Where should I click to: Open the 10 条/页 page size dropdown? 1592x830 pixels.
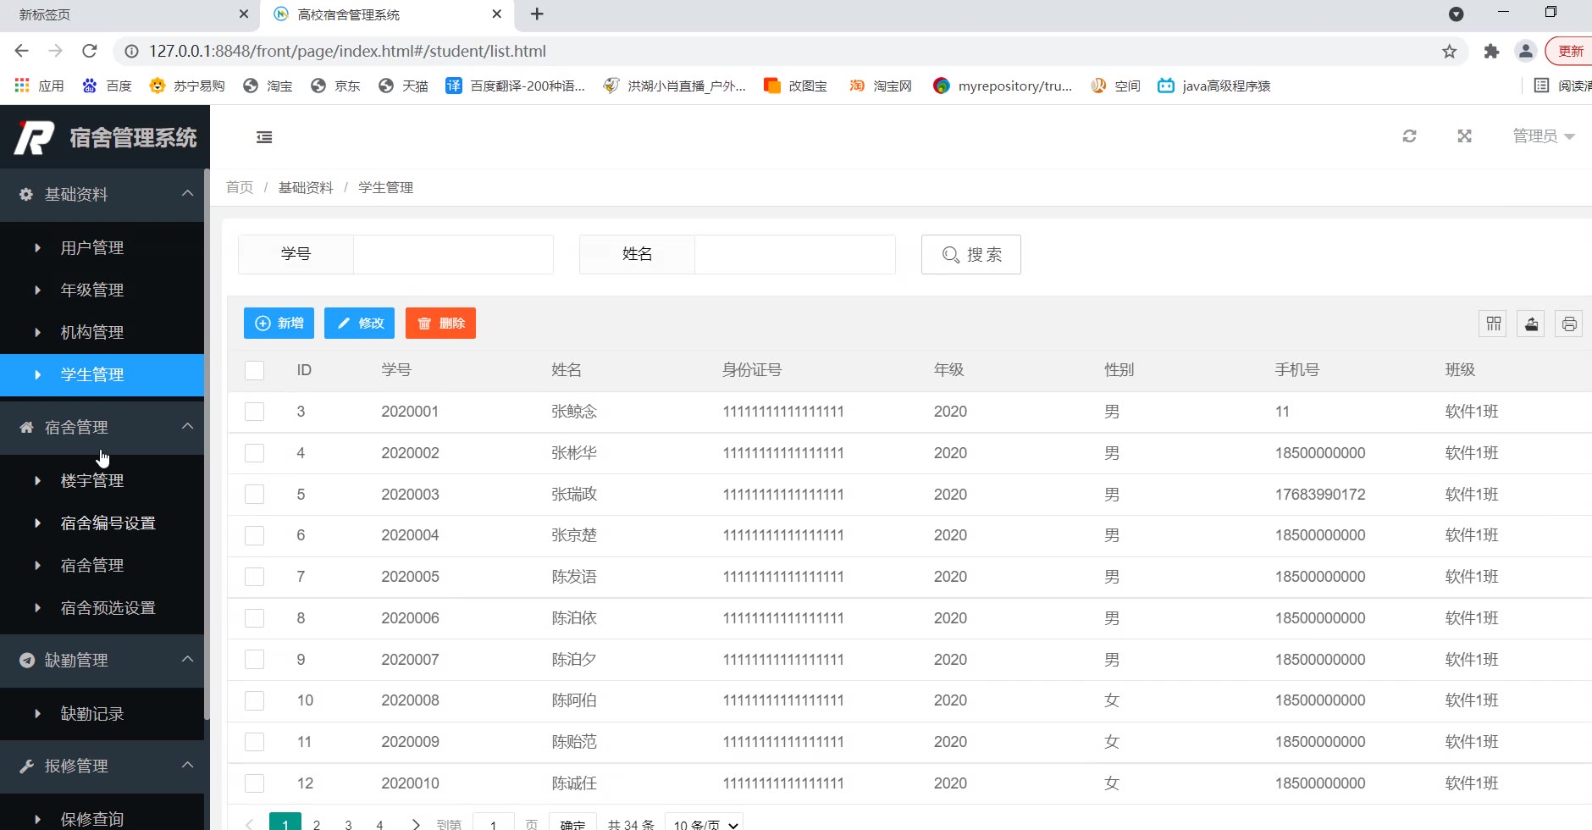click(705, 823)
